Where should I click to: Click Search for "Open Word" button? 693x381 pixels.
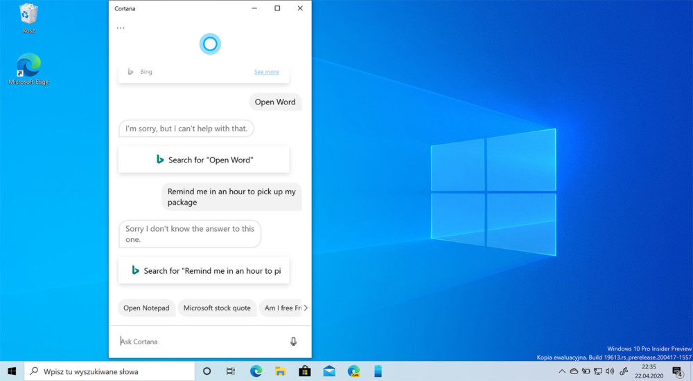[204, 160]
